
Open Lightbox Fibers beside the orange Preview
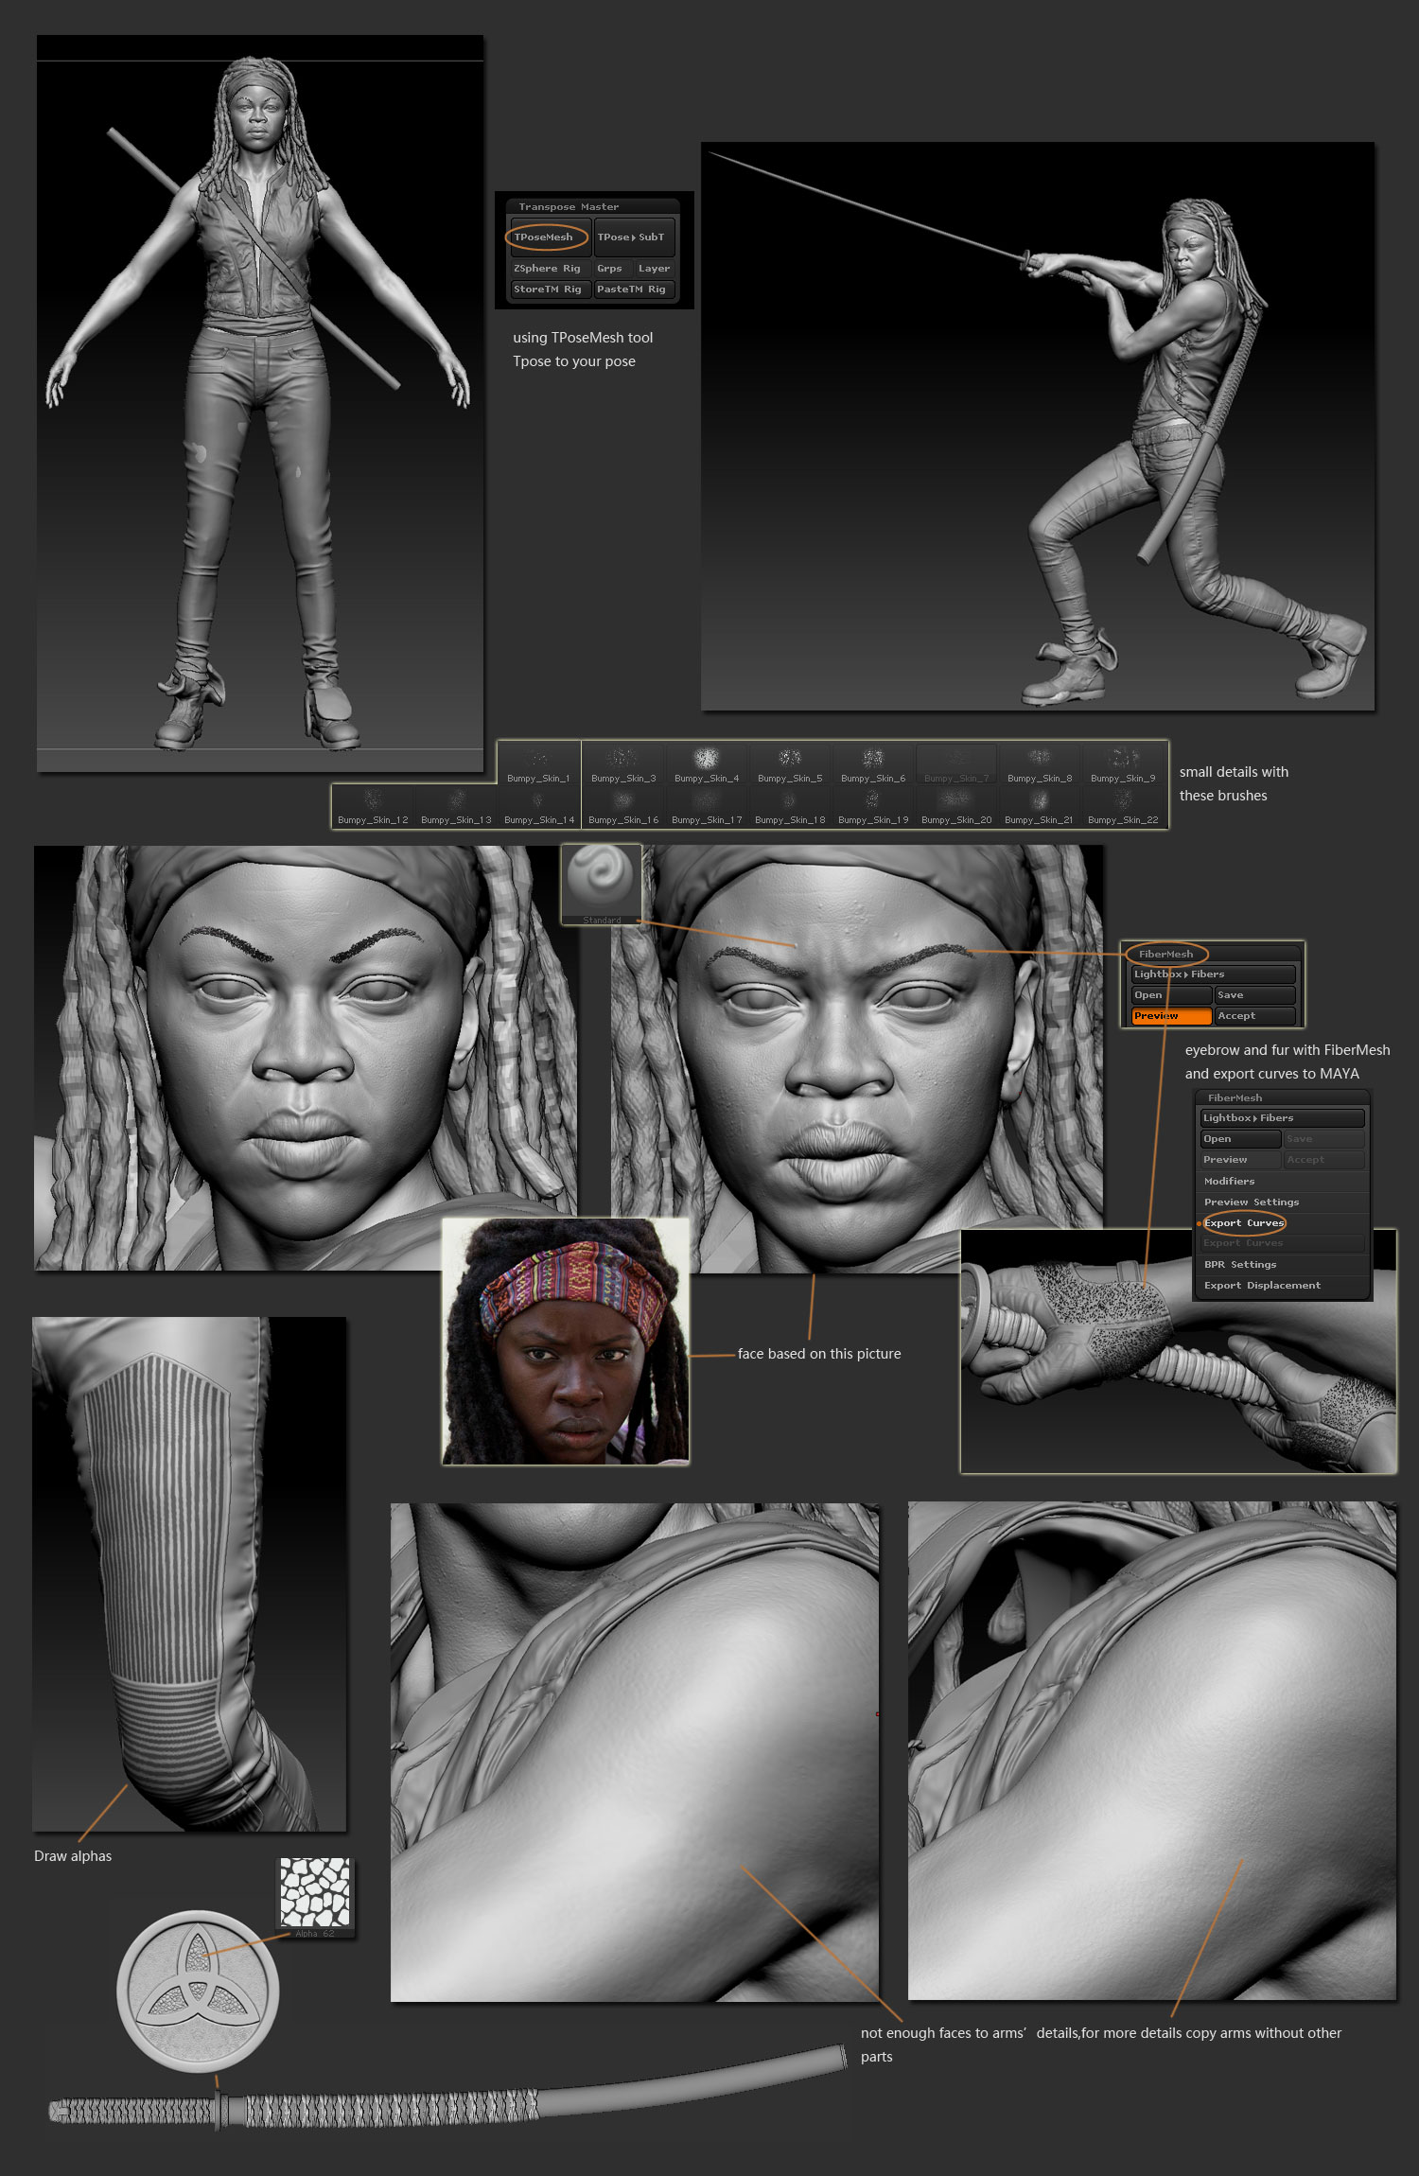[1214, 974]
